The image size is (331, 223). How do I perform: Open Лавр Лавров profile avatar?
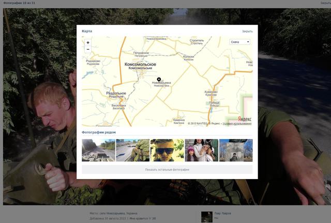(207, 217)
